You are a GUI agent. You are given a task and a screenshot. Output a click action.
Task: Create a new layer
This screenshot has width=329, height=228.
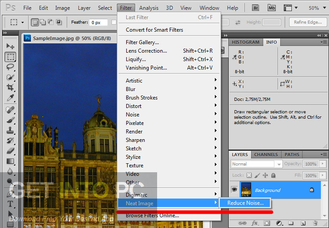pyautogui.click(x=303, y=223)
